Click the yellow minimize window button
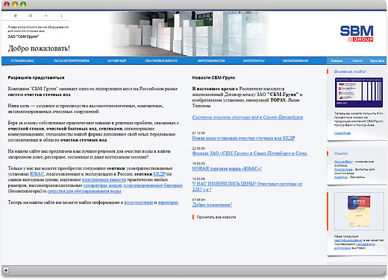The image size is (388, 280). click(15, 4)
